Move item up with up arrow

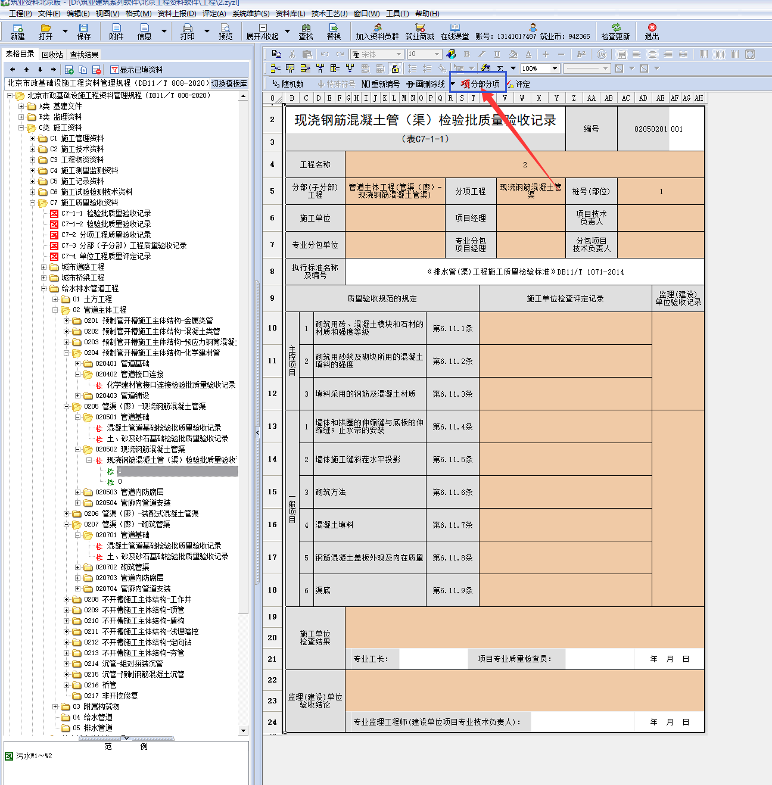click(x=26, y=70)
